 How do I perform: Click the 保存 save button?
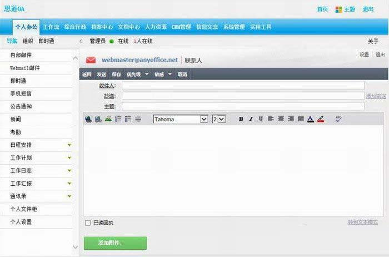(116, 74)
